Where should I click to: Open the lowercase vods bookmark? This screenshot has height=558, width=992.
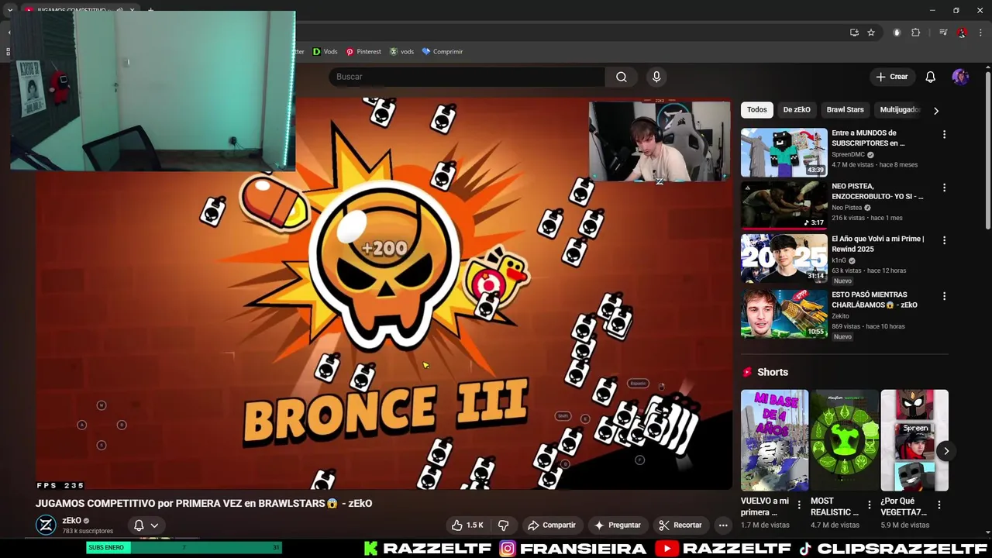point(401,52)
